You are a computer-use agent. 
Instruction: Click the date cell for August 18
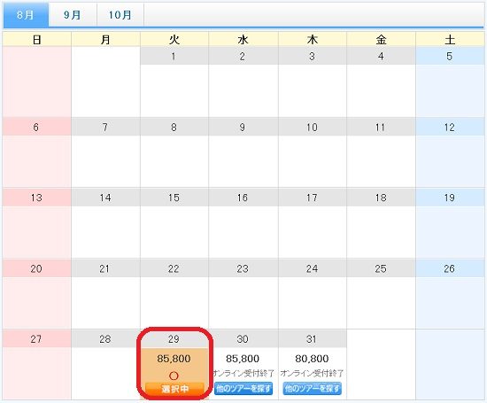pyautogui.click(x=381, y=223)
